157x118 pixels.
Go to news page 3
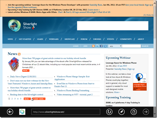click(15, 99)
